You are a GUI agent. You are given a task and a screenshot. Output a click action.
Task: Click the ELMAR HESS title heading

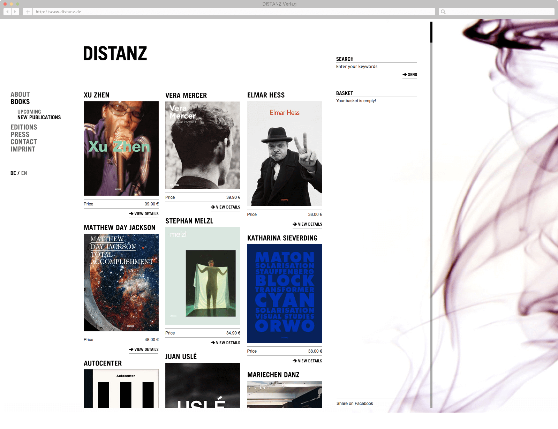[x=266, y=95]
